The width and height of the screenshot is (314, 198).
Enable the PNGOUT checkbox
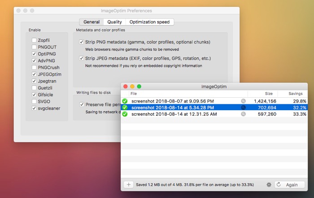34,47
